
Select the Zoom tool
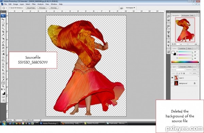(3, 86)
